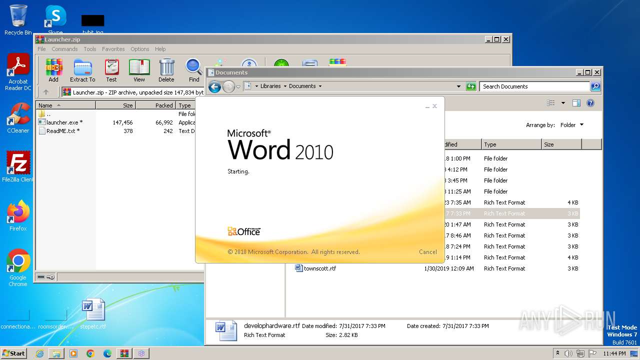The width and height of the screenshot is (640, 360).
Task: Sort WinRAR list by Size column
Action: [115, 105]
